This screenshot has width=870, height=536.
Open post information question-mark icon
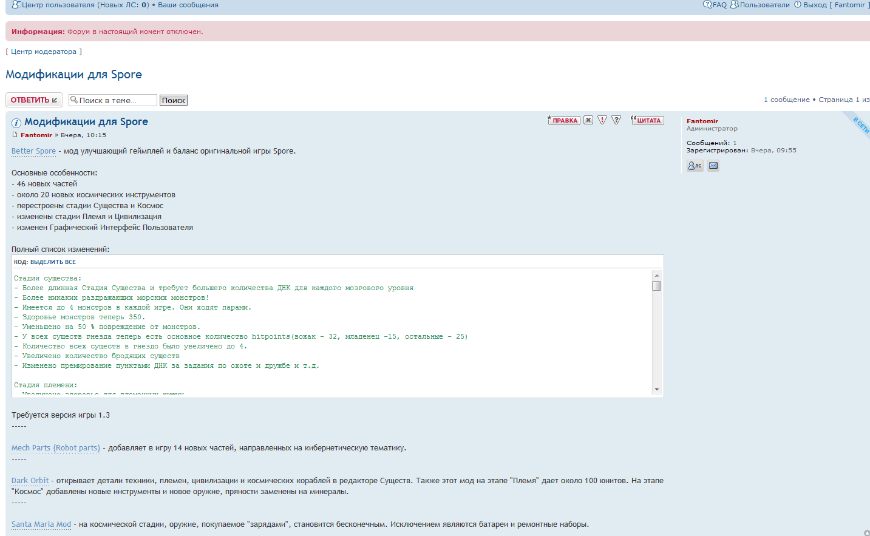point(616,120)
